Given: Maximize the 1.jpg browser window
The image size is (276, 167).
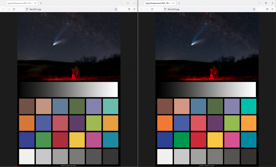Looking at the screenshot, I should point(128,3).
